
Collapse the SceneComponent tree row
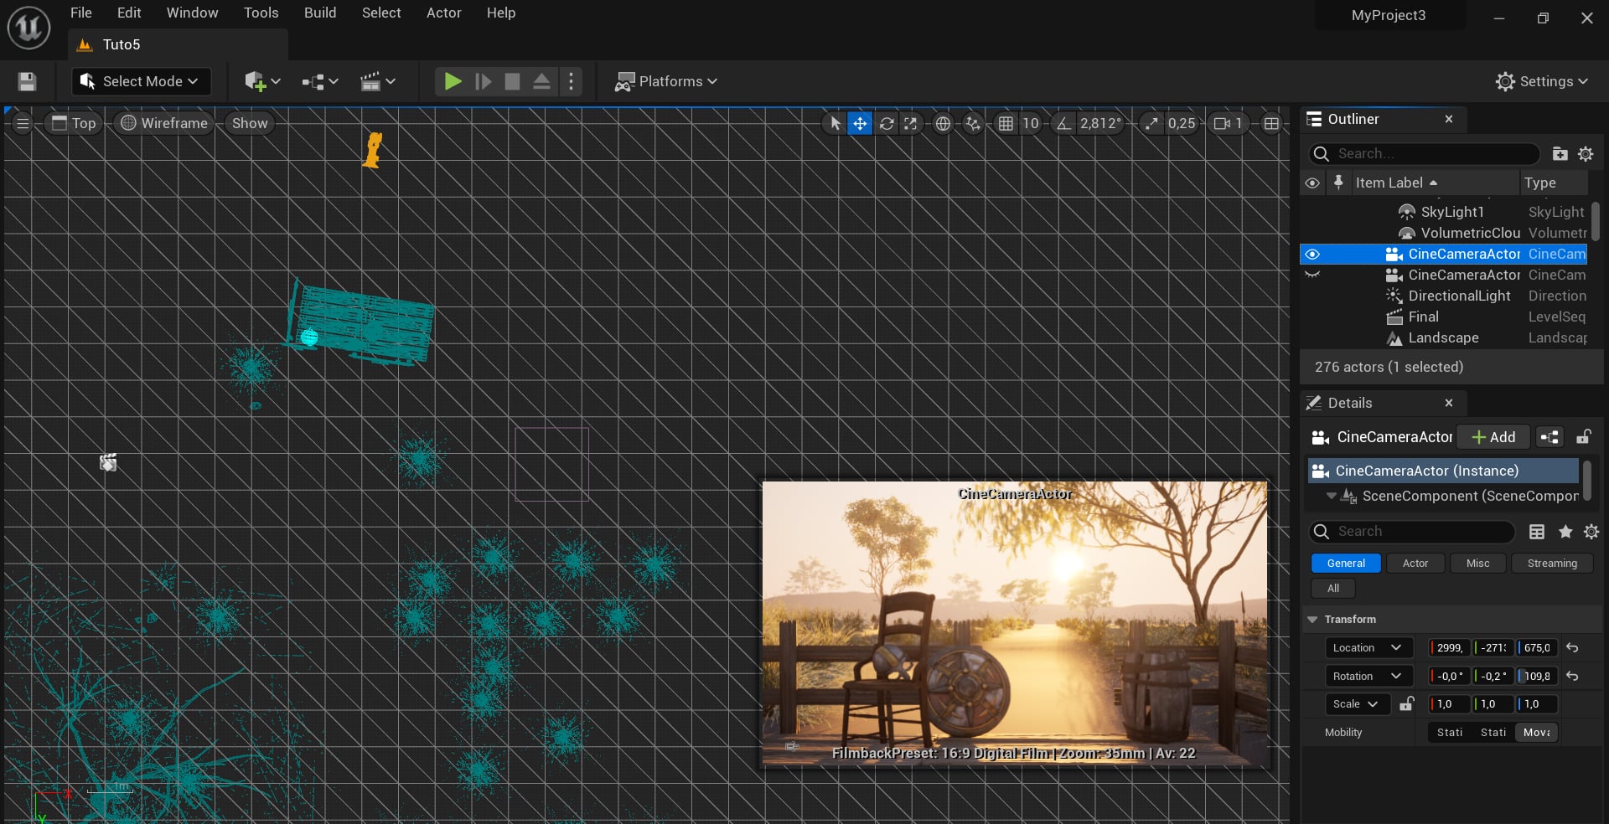1331,496
